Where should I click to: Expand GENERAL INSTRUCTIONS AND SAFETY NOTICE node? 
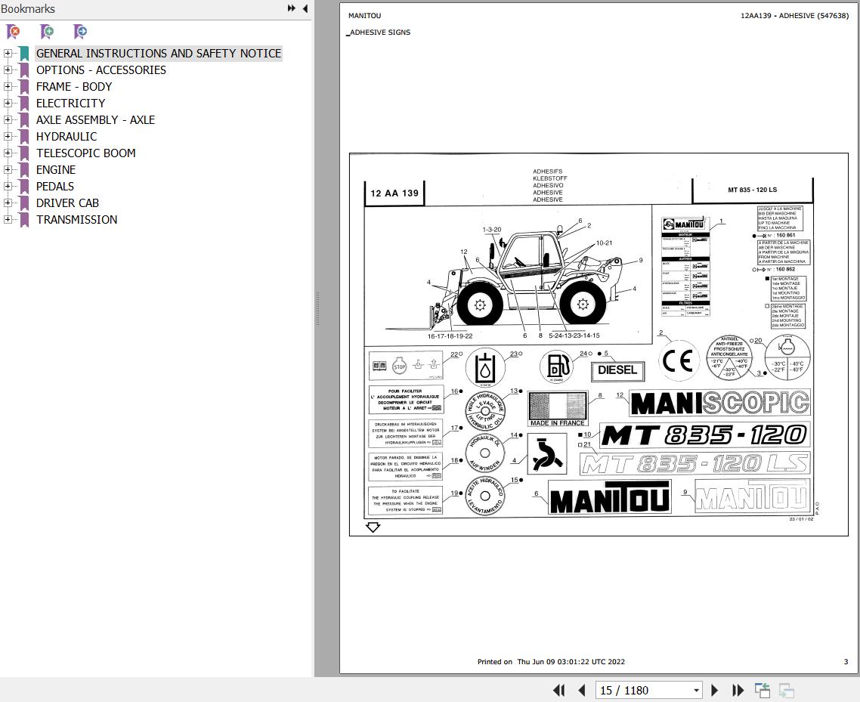coord(8,53)
